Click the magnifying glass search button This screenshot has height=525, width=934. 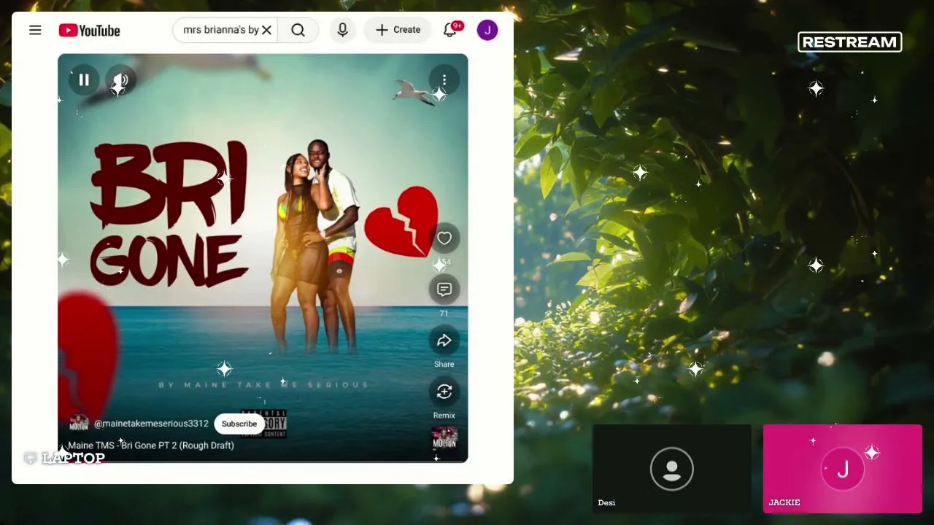click(298, 30)
